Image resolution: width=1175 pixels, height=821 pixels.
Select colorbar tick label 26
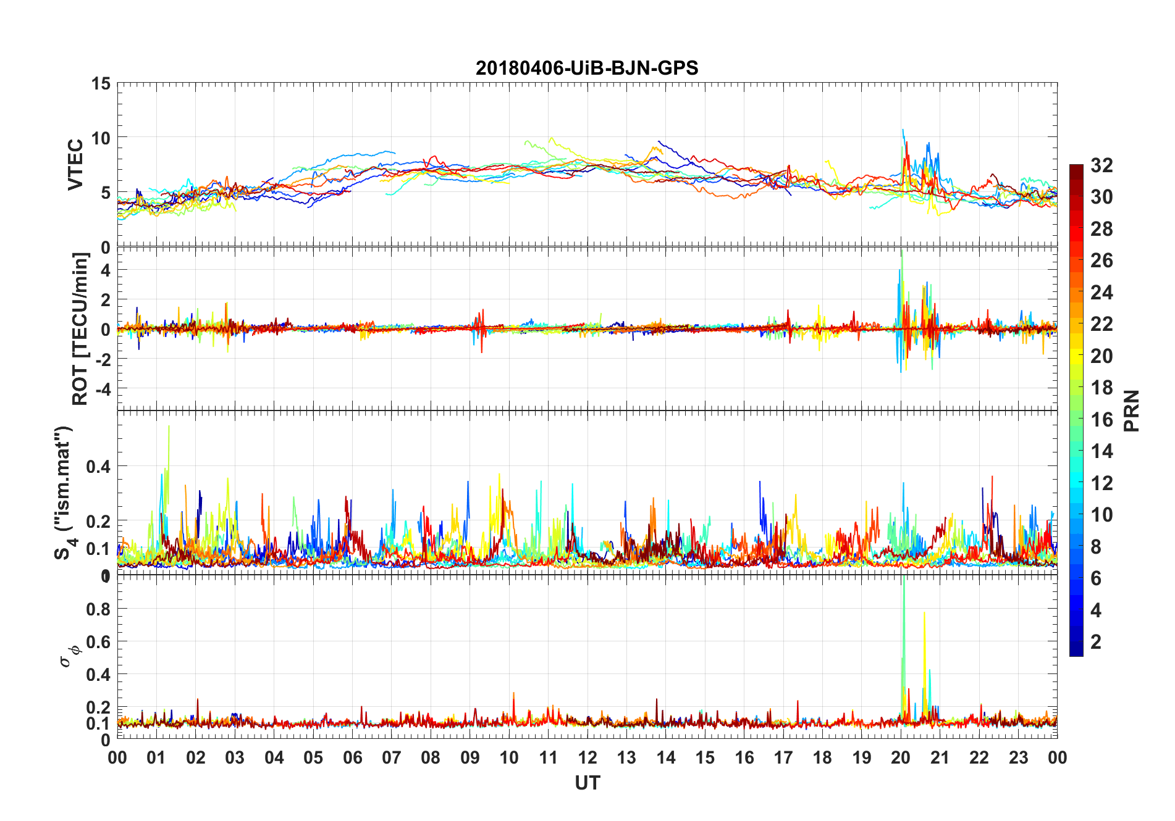[x=1101, y=260]
